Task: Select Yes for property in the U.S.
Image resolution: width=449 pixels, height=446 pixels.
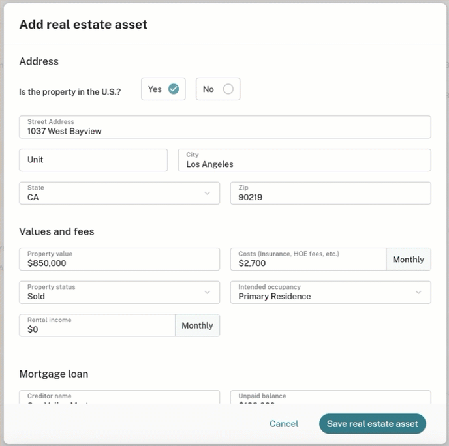Action: (x=163, y=89)
